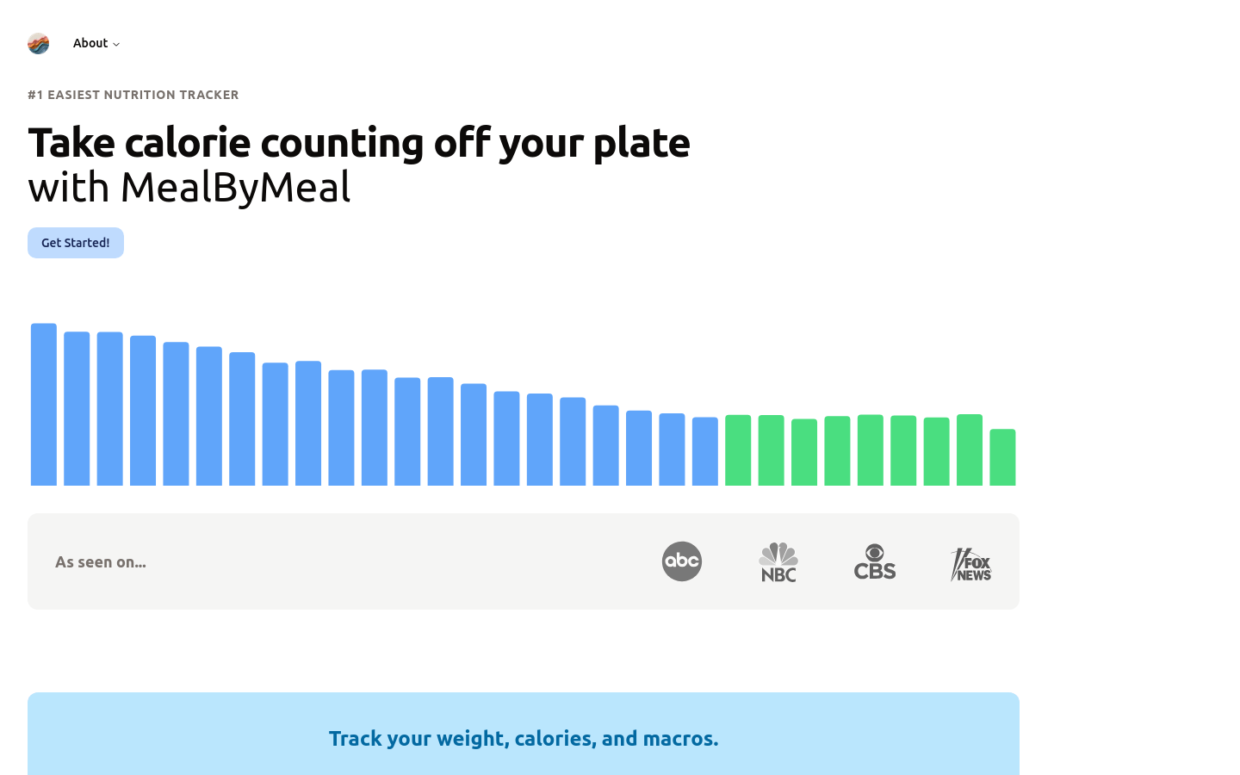
Task: Click the Fox News logo
Action: point(971,565)
